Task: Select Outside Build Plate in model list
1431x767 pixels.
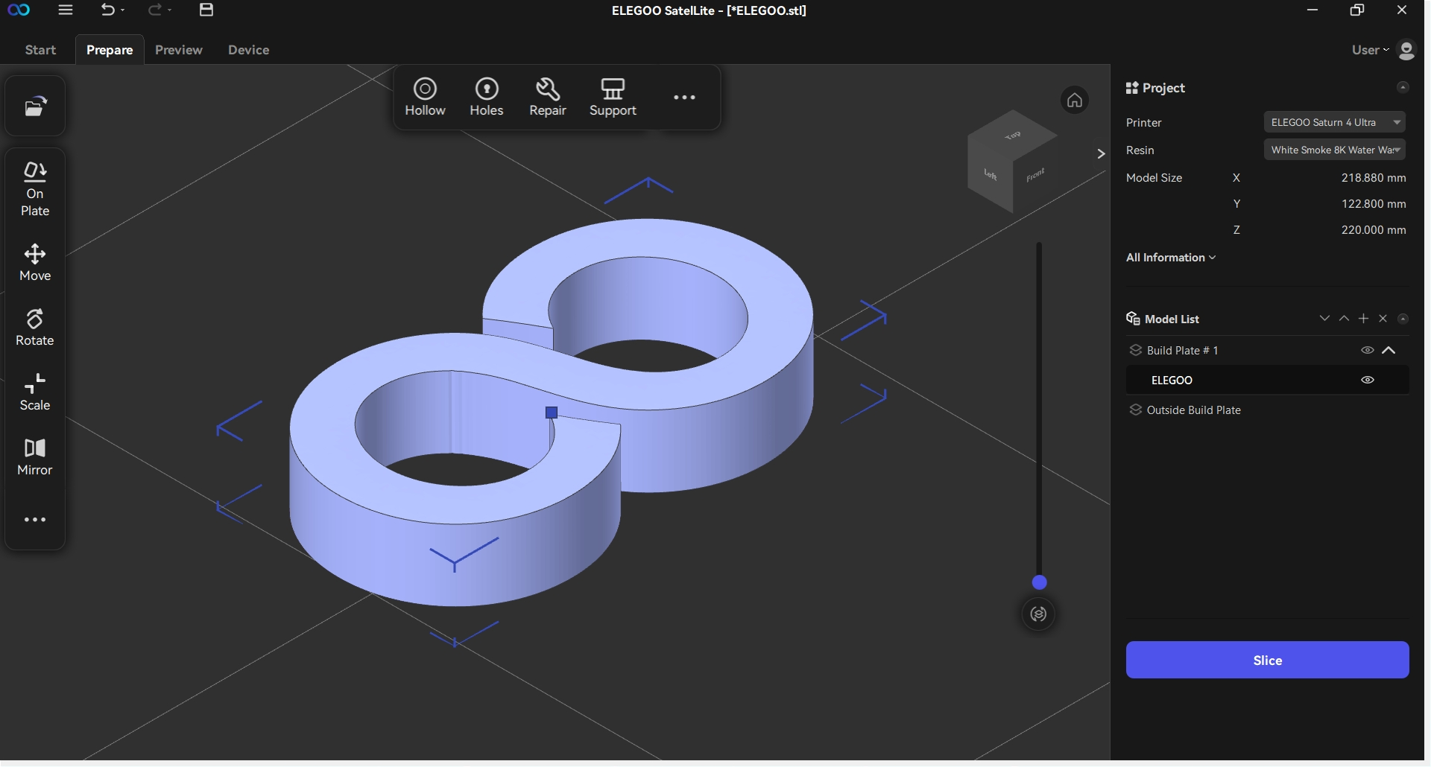Action: point(1193,410)
